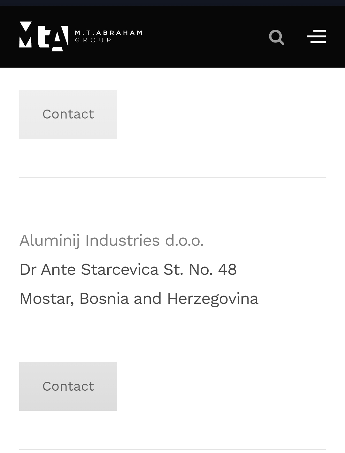345x453 pixels.
Task: Click the divider line below the lower Contact button
Action: 172,449
